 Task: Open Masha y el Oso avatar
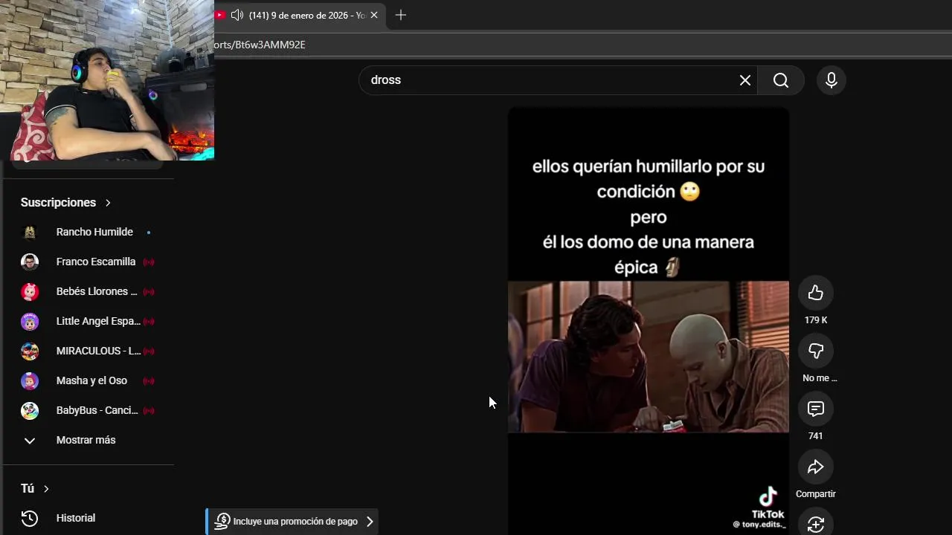pos(30,380)
